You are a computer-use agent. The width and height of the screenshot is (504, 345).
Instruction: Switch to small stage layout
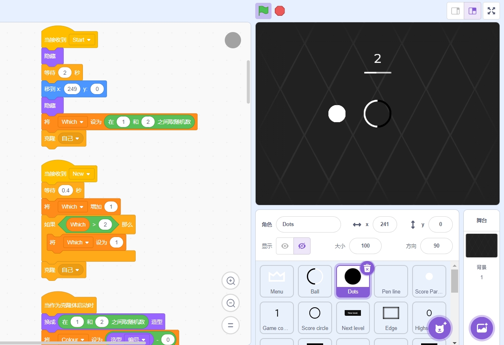pyautogui.click(x=455, y=11)
